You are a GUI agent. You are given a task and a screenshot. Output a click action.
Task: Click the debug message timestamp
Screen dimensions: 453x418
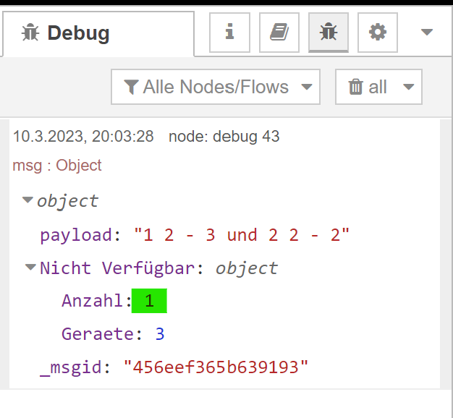click(x=83, y=136)
